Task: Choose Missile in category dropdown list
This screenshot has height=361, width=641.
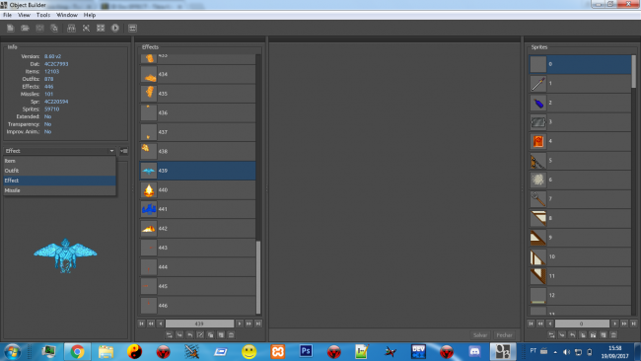Action: [60, 190]
